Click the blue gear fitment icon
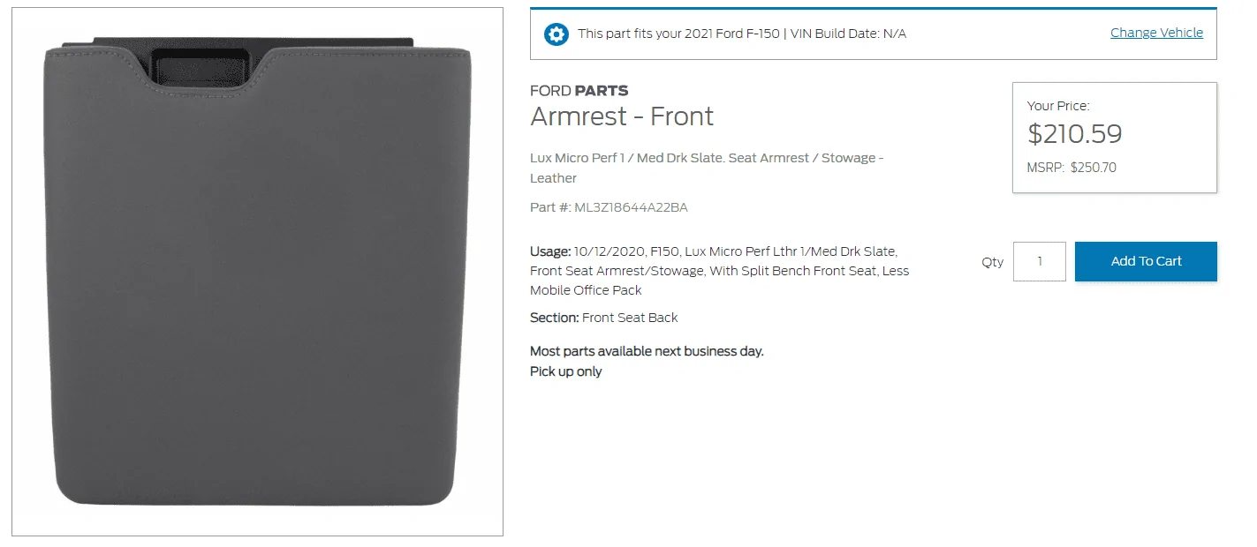Screen dimensions: 1257x547 pyautogui.click(x=556, y=34)
